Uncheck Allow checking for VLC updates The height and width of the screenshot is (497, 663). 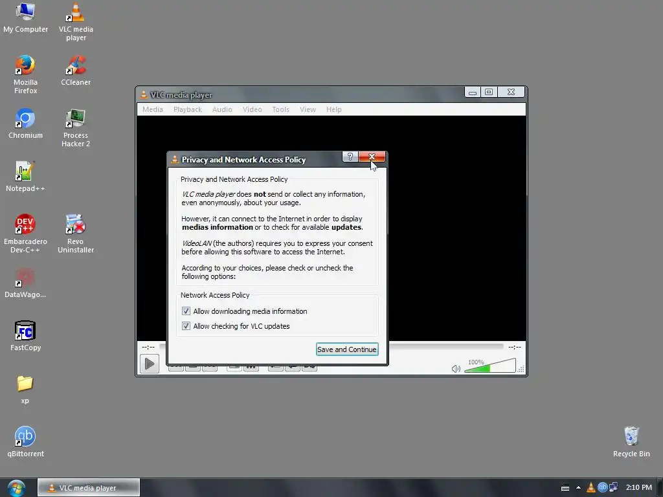click(186, 326)
